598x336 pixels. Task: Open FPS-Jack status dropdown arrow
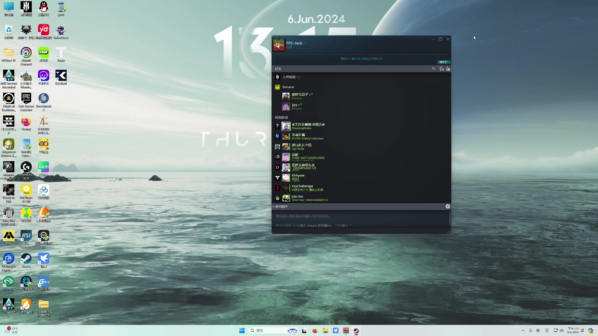pos(305,43)
